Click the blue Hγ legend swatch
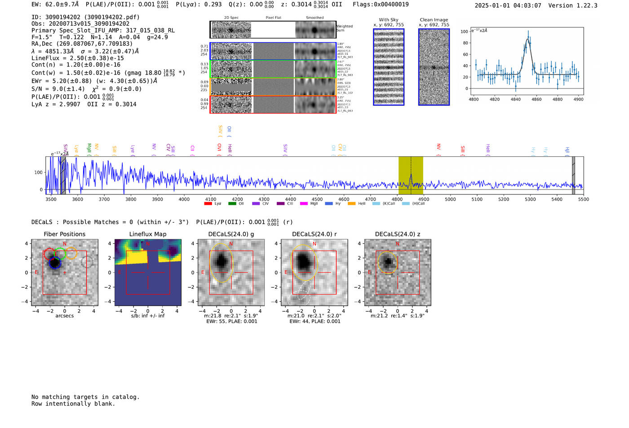Image resolution: width=629 pixels, height=428 pixels. pyautogui.click(x=328, y=203)
